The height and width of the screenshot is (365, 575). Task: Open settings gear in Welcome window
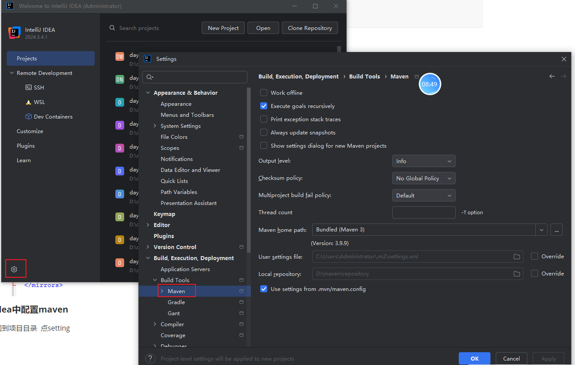(x=14, y=269)
